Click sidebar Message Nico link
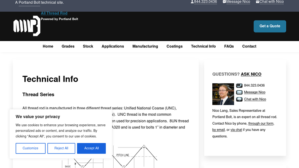Screen dimensions: 299x168 pos(255,92)
